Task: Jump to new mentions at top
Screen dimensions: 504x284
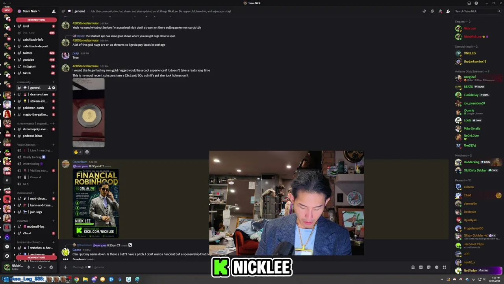Action: (x=36, y=20)
